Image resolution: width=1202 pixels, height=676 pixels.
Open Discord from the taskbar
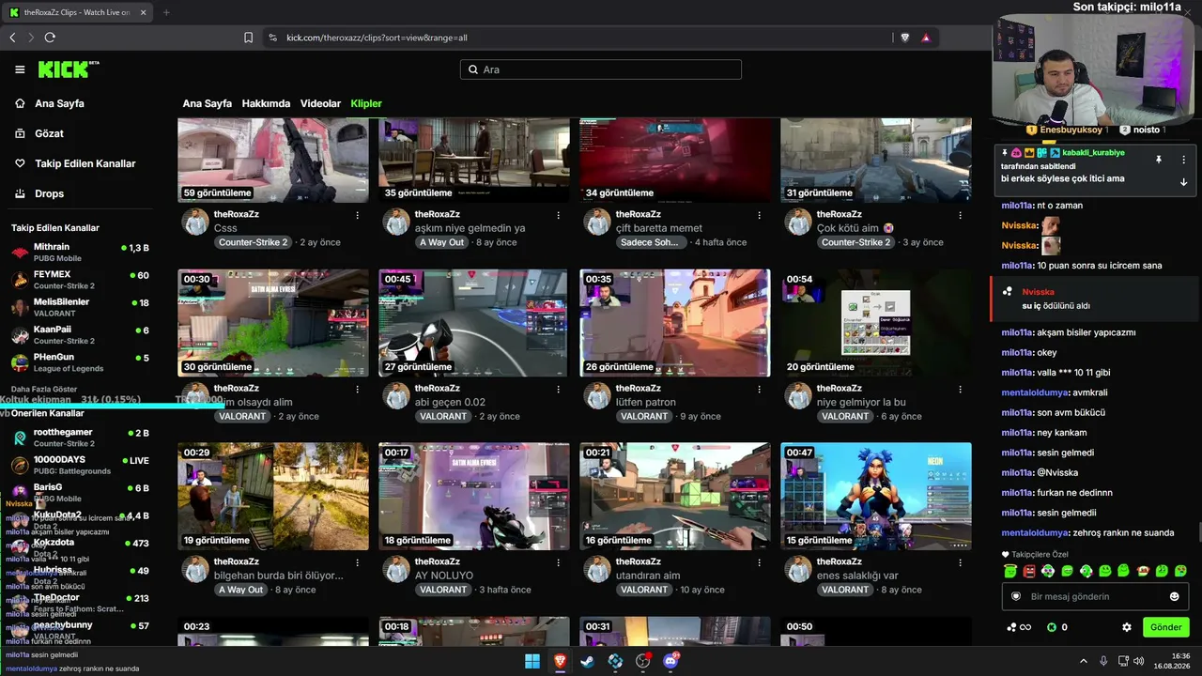670,661
